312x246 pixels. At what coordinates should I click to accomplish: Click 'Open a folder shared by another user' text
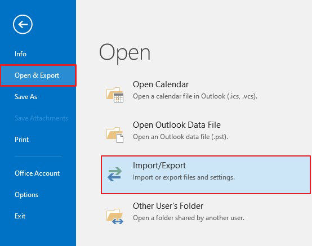coord(189,218)
